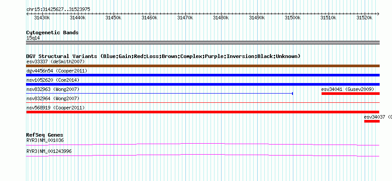392x181 pixels.
Task: Click the 31500k ruler position label
Action: pos(293,18)
